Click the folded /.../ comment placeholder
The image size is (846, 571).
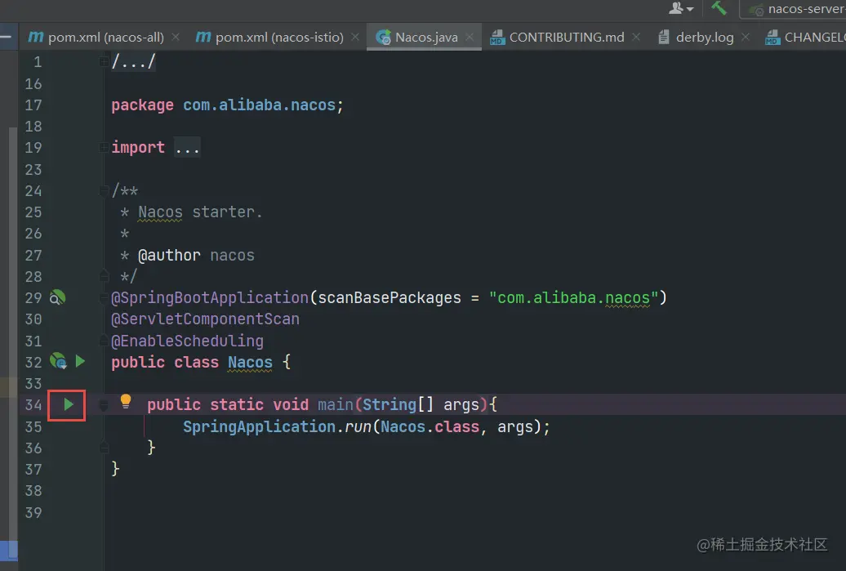(133, 62)
